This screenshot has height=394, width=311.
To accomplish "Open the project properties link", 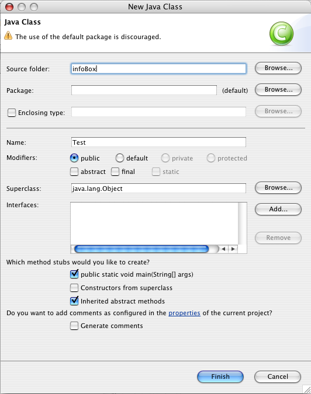I will [184, 313].
